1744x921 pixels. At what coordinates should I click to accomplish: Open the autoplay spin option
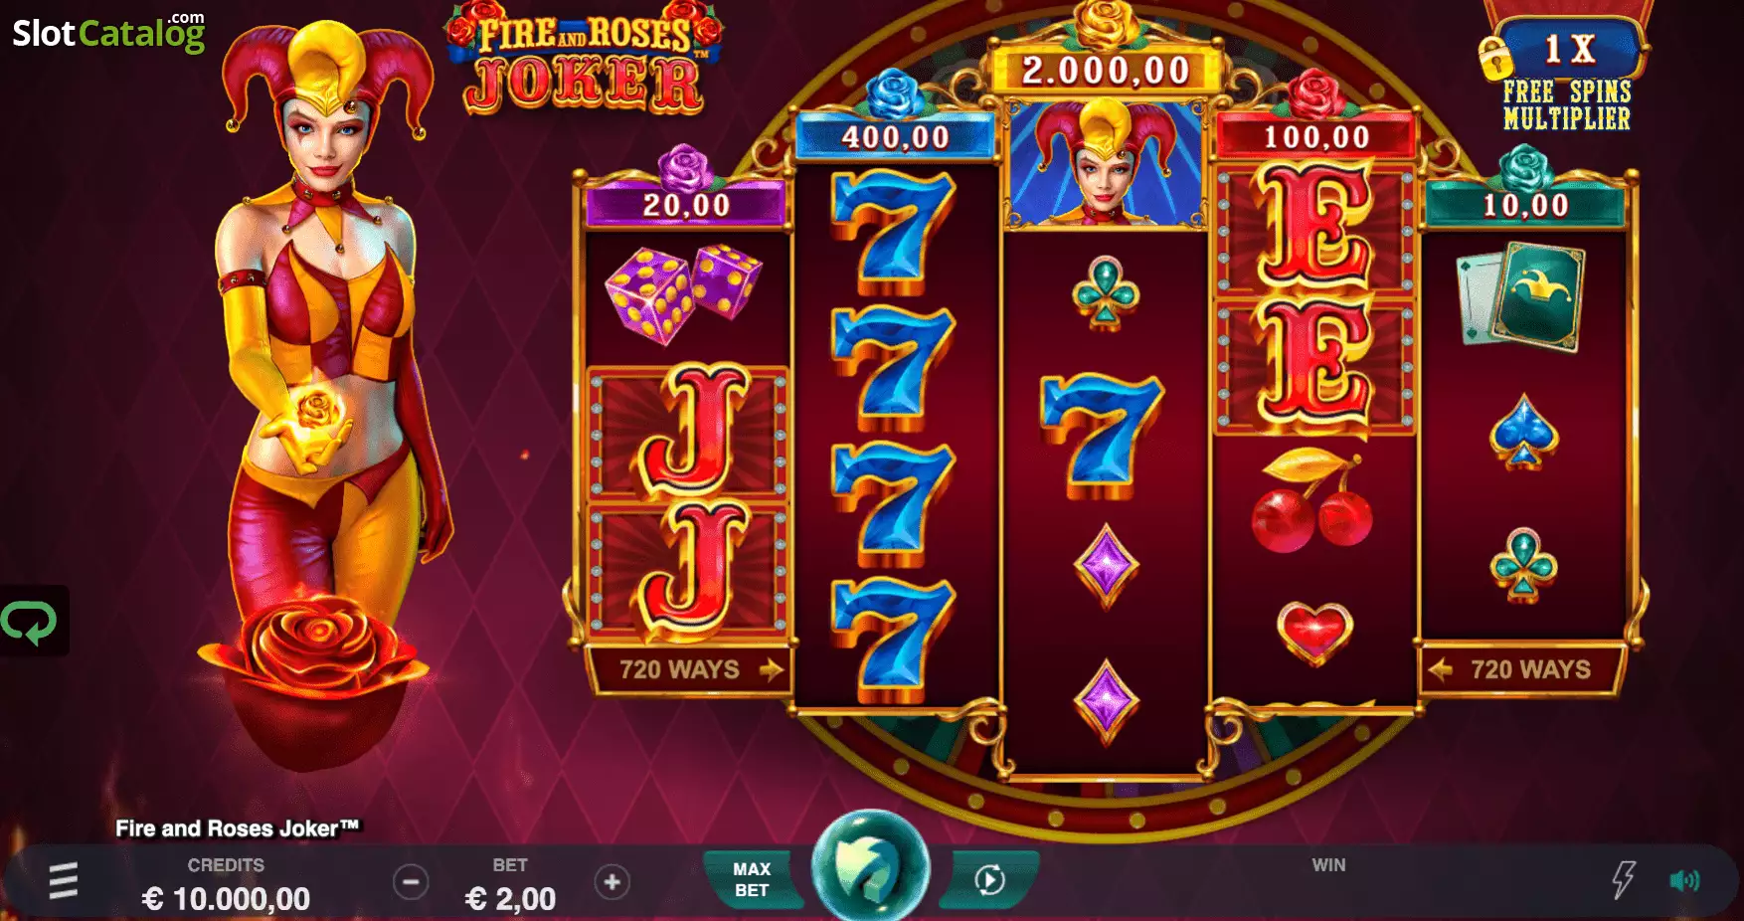989,880
